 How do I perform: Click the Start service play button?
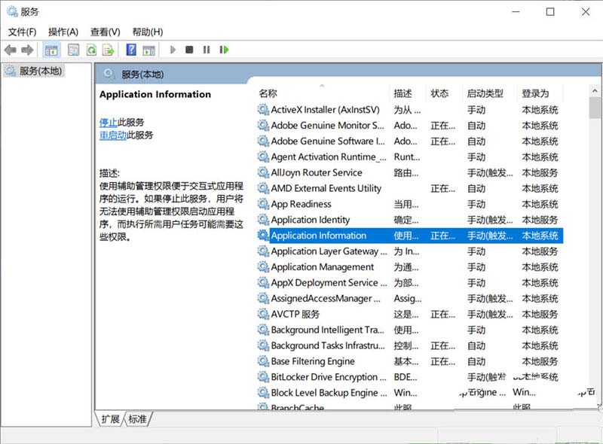pos(173,50)
